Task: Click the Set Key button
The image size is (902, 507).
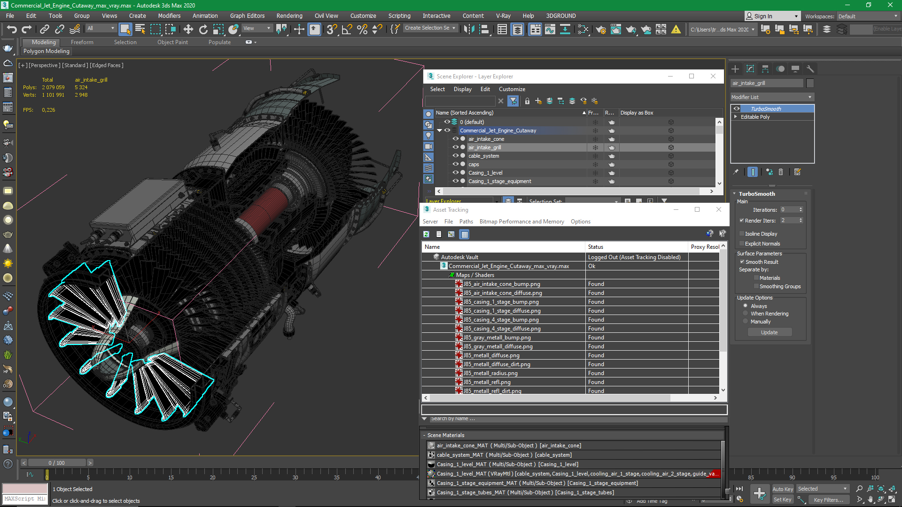Action: click(x=783, y=499)
